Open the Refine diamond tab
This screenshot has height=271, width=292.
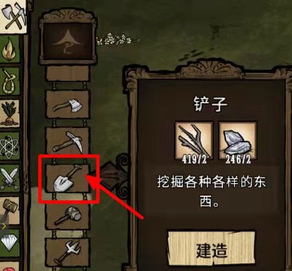[10, 243]
